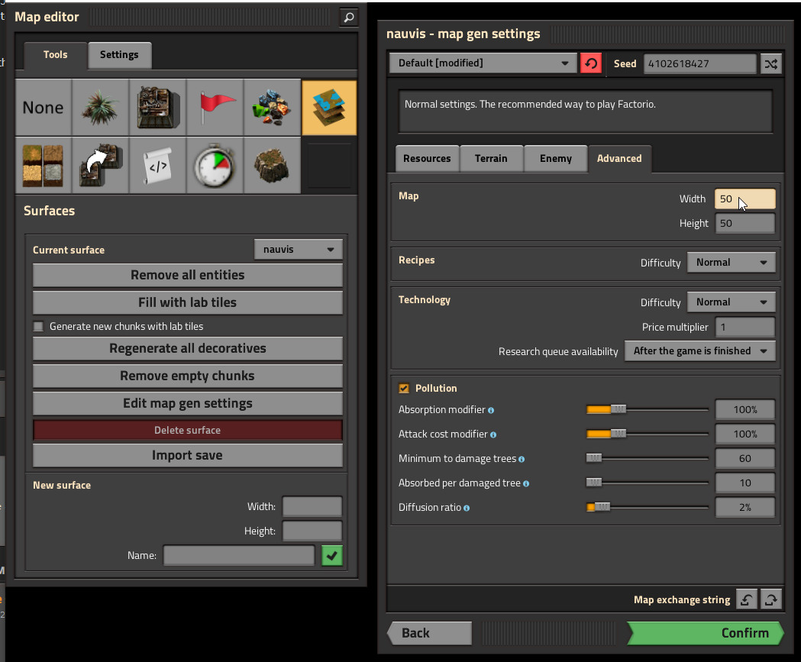Click the New surface Width field
The width and height of the screenshot is (801, 662).
coord(312,507)
